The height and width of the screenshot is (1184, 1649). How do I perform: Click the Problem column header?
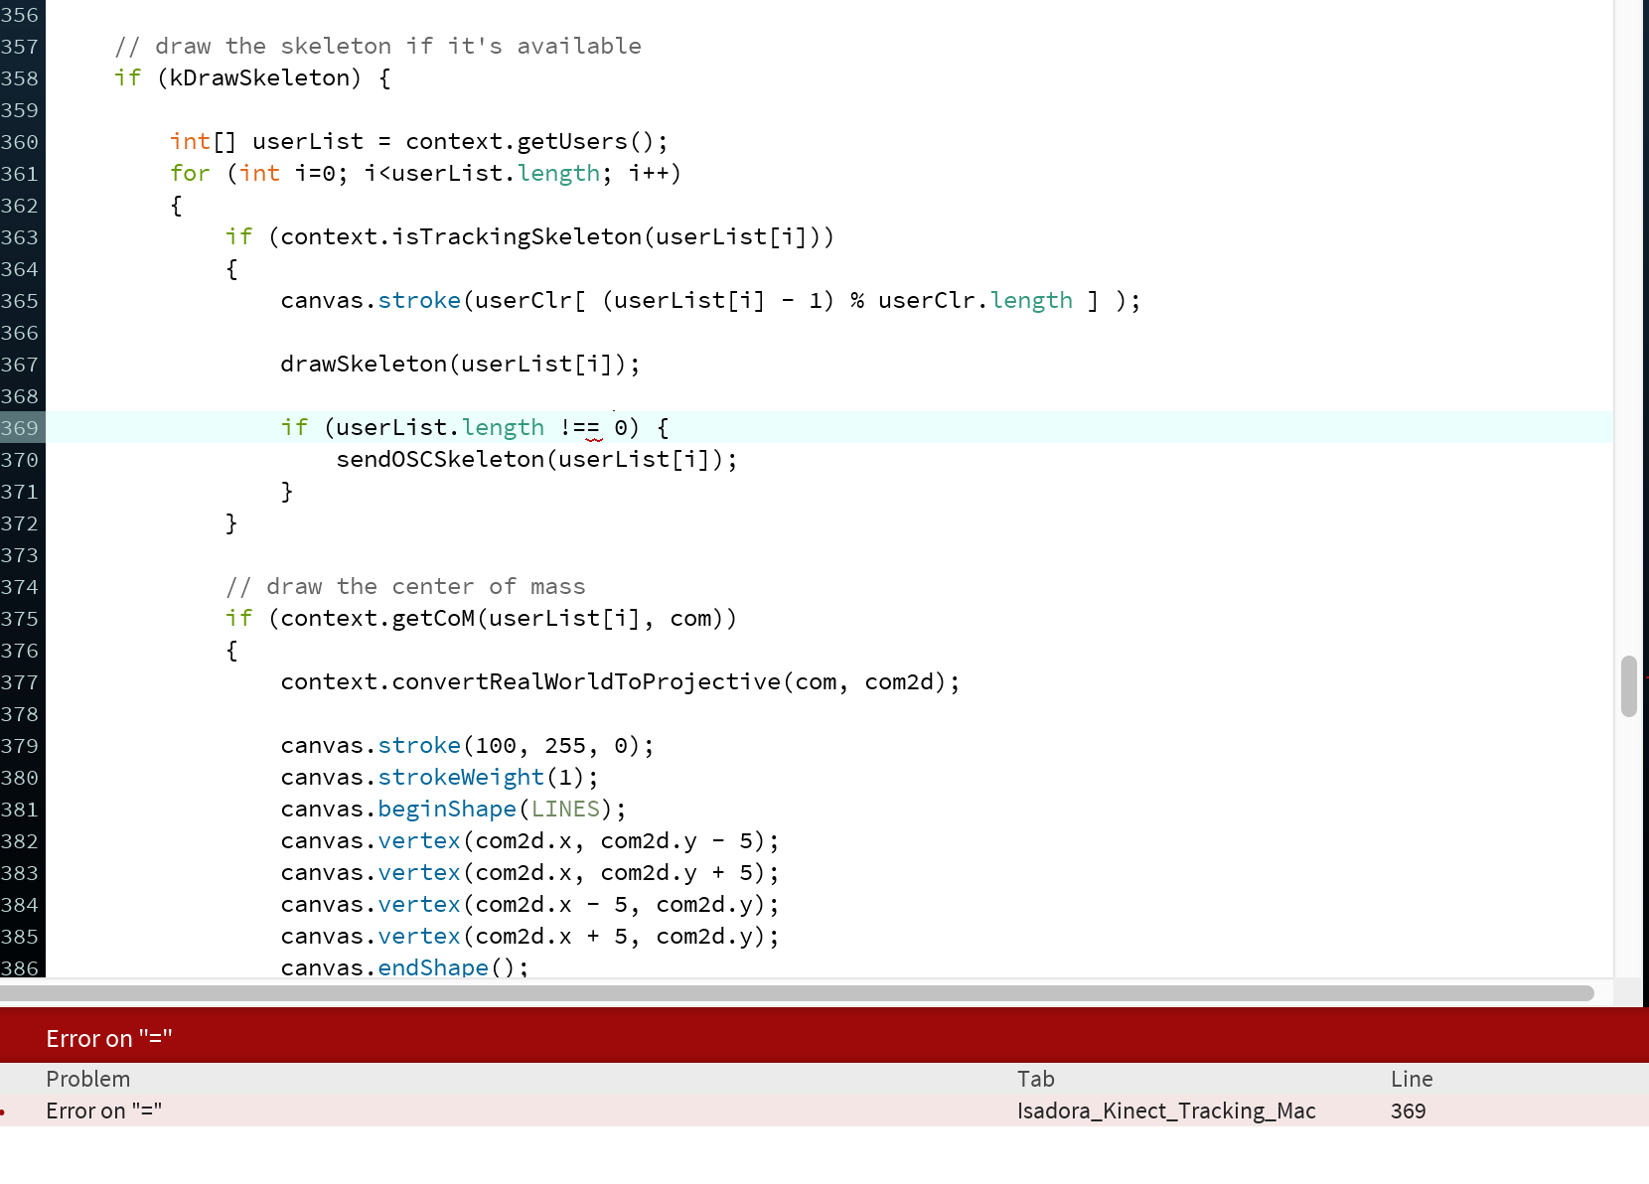coord(88,1079)
